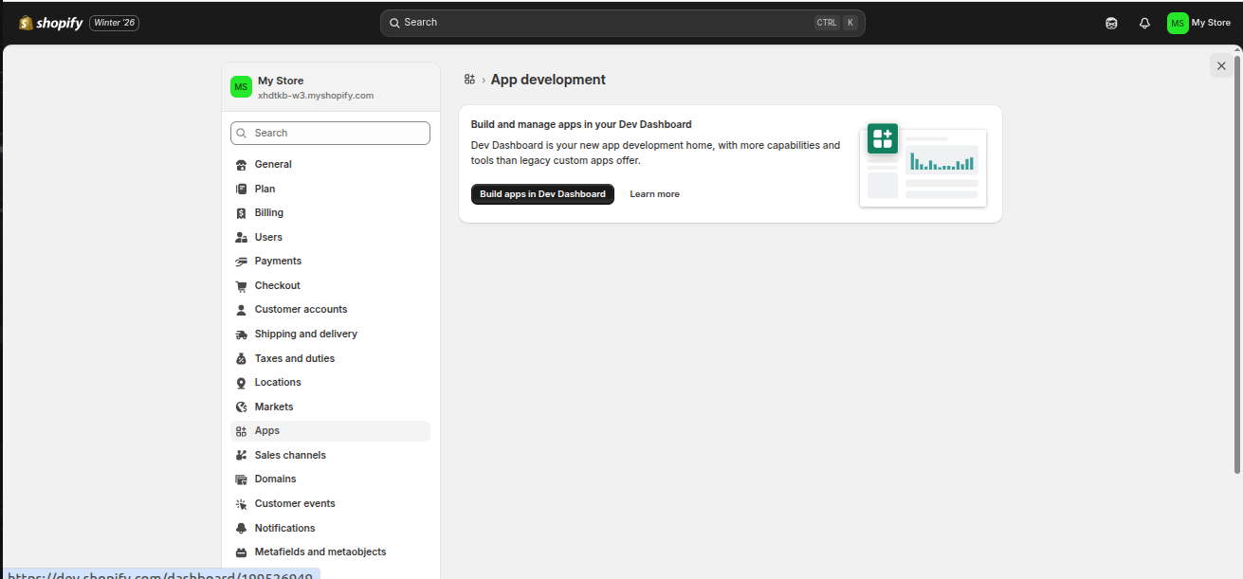Click the notification bell icon
The image size is (1243, 579).
click(x=1143, y=22)
